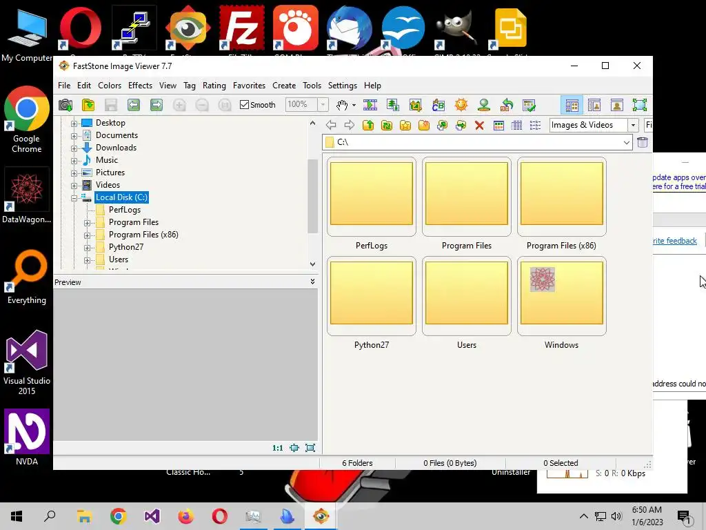
Task: Open the hand tool dropdown arrow
Action: tap(354, 106)
